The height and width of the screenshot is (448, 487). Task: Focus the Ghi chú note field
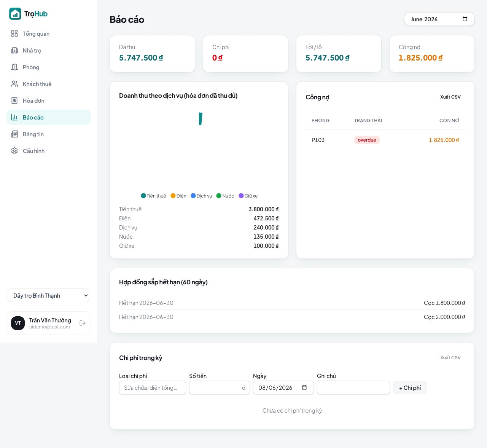[353, 387]
